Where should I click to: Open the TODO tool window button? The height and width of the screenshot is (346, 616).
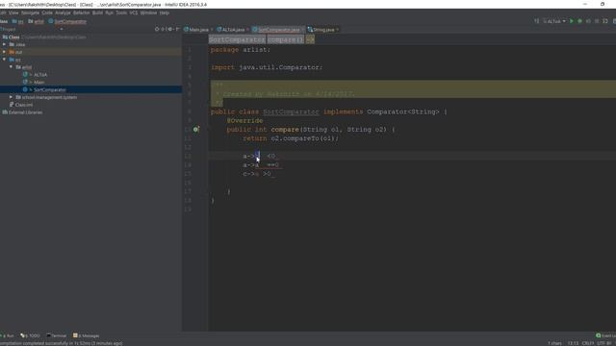pos(30,335)
